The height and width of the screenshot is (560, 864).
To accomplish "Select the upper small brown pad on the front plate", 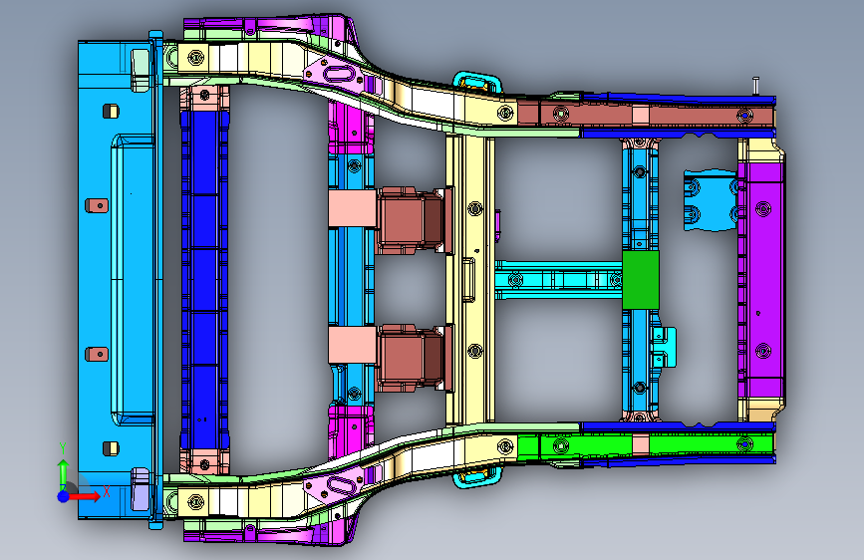I will (x=97, y=205).
